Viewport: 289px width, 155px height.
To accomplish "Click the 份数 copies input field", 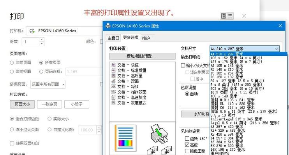I will tap(31, 42).
